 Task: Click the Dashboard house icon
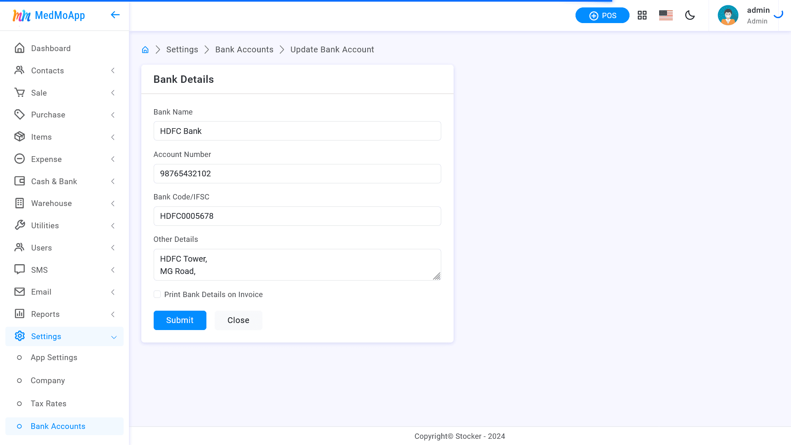click(x=19, y=48)
